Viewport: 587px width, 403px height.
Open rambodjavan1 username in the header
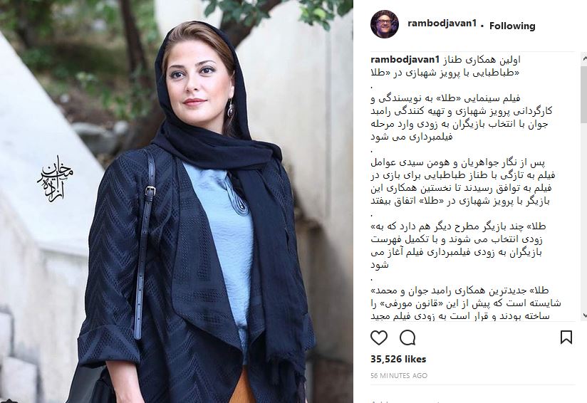coord(442,23)
